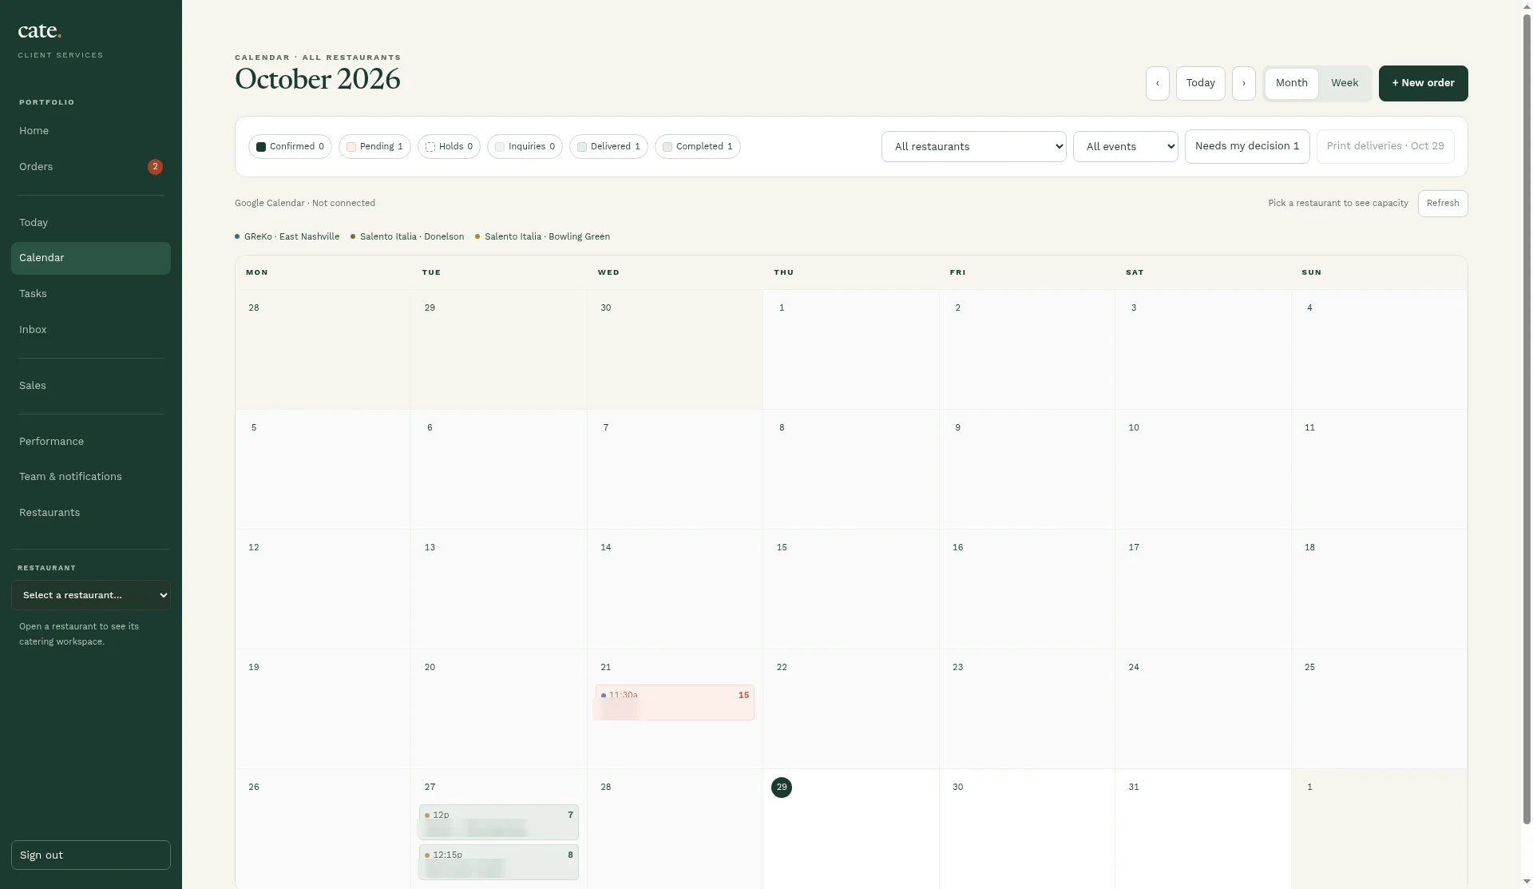This screenshot has width=1533, height=889.
Task: Open Sales in the sidebar
Action: click(91, 386)
